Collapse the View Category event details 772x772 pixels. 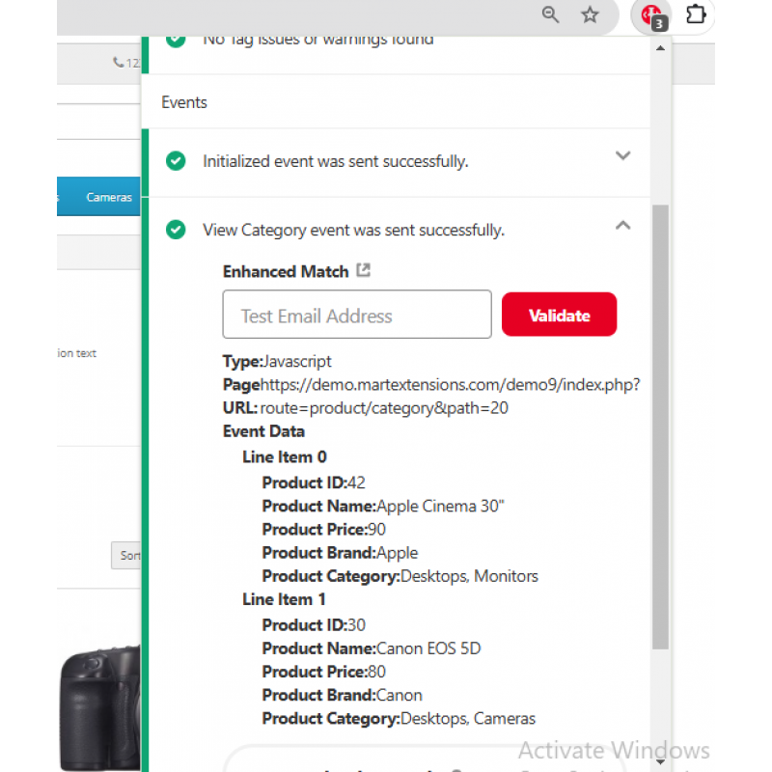(x=622, y=225)
